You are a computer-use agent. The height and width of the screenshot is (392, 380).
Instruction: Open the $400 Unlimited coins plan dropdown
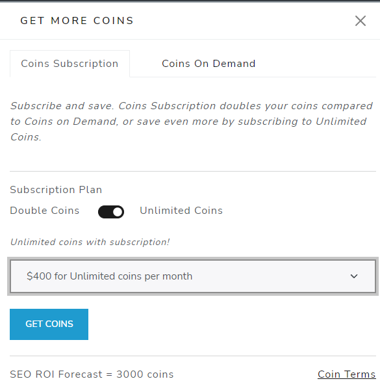click(193, 276)
